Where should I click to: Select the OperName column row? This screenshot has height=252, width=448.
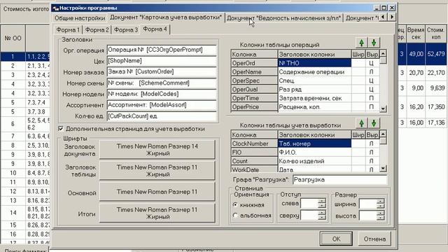click(254, 72)
